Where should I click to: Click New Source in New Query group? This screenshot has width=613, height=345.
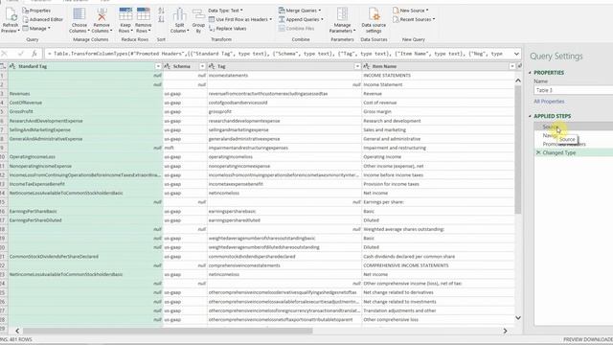[x=411, y=11]
